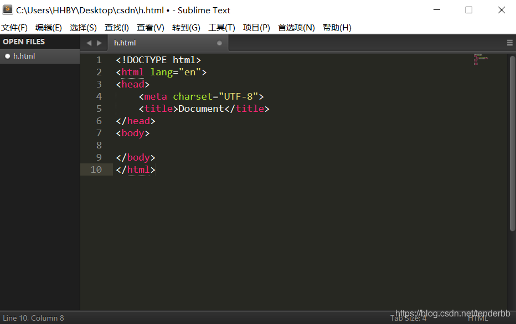Viewport: 516px width, 324px height.
Task: Click the meta tag name on line 4
Action: (x=156, y=96)
